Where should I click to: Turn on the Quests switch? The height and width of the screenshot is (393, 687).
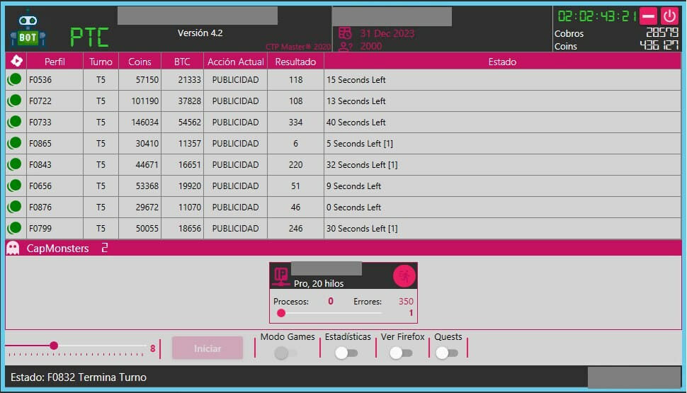click(447, 353)
